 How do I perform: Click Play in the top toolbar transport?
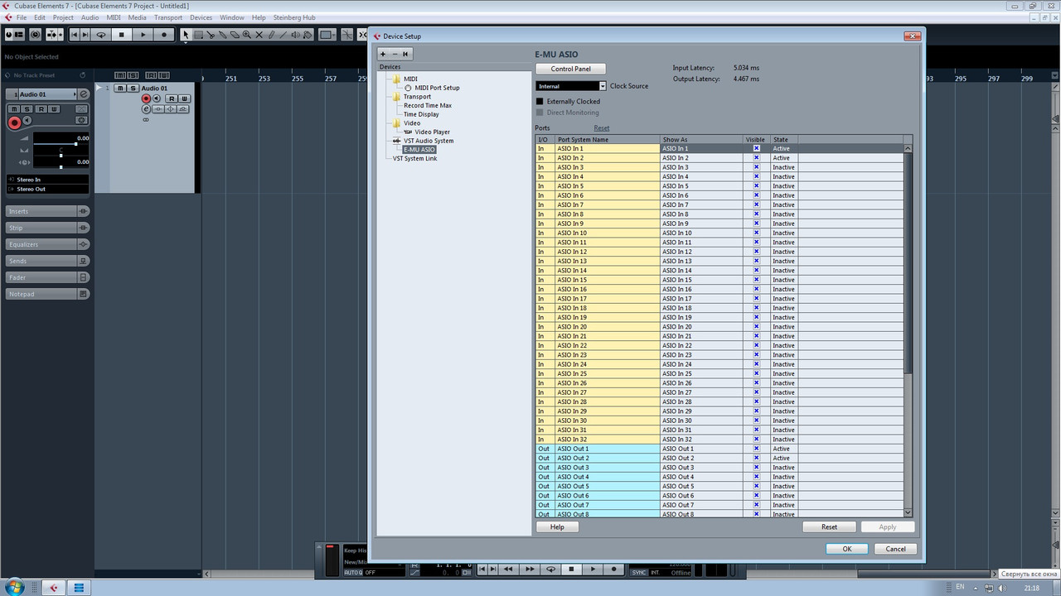click(x=143, y=35)
